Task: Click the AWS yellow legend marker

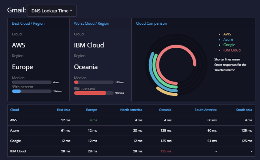Action: tap(219, 34)
